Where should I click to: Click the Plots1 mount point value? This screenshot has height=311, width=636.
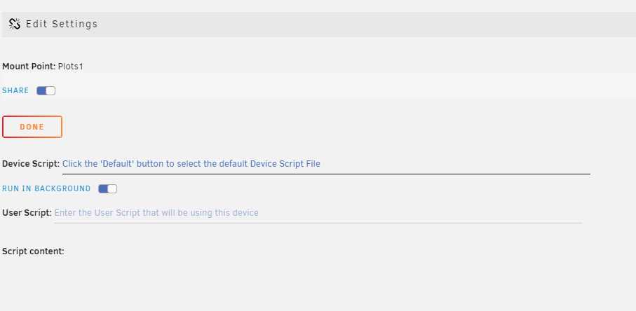click(71, 67)
